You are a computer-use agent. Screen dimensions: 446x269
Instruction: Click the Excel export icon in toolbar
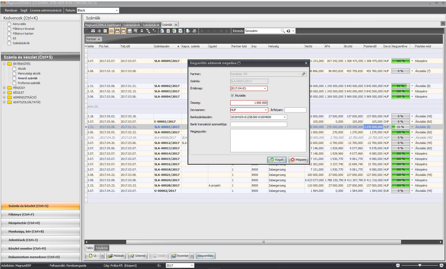pyautogui.click(x=174, y=31)
